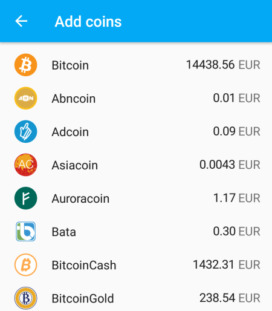
Task: Add Asiacoin by its name
Action: [75, 165]
